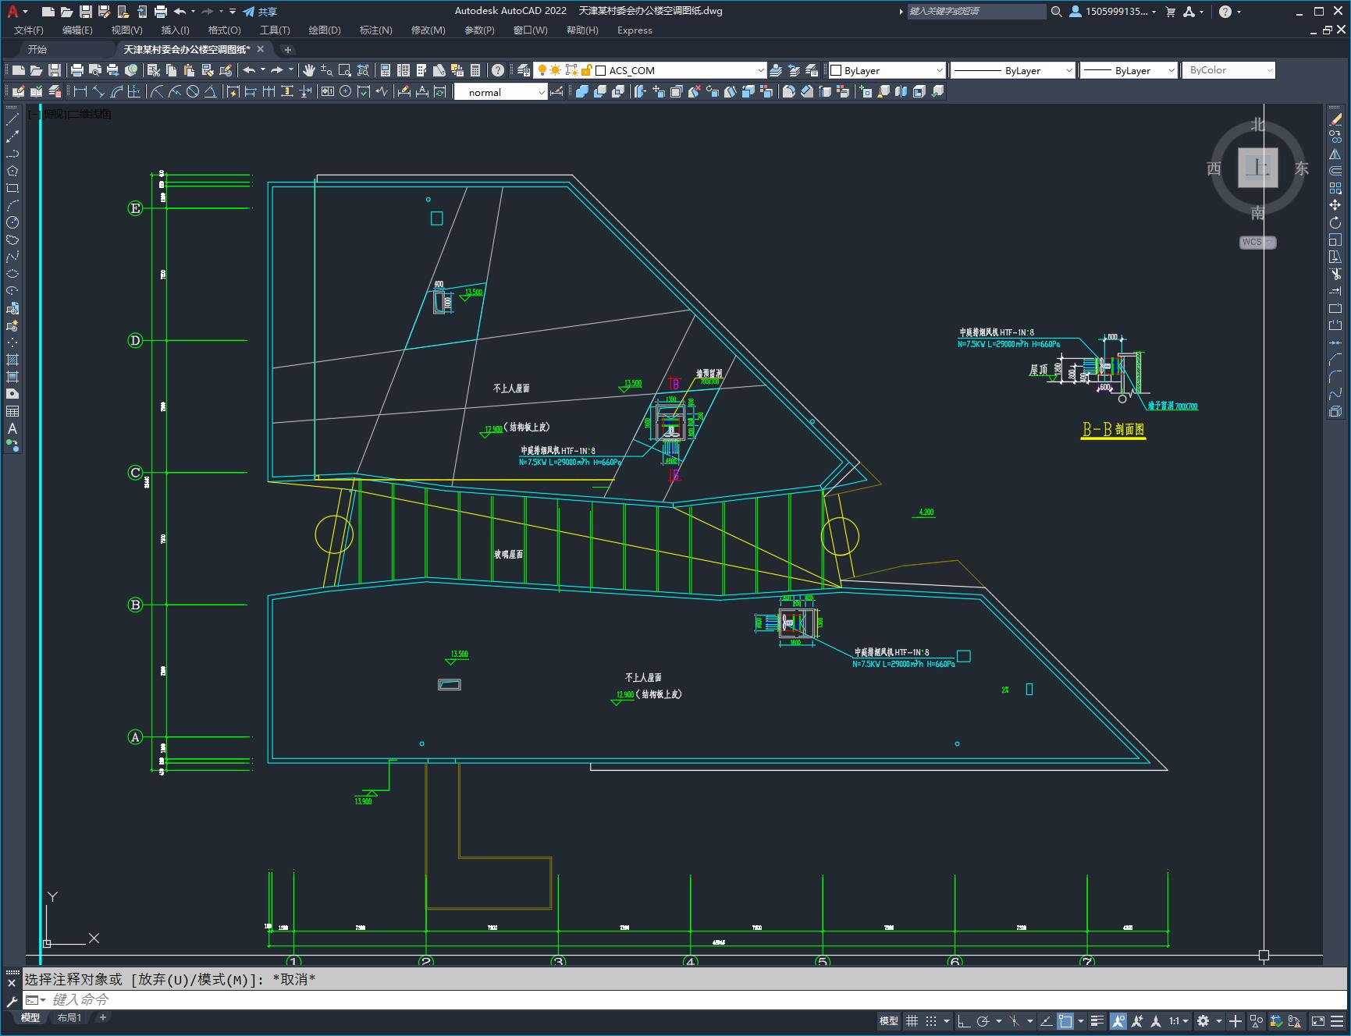
Task: Open the 标注(N) menu
Action: click(x=375, y=30)
